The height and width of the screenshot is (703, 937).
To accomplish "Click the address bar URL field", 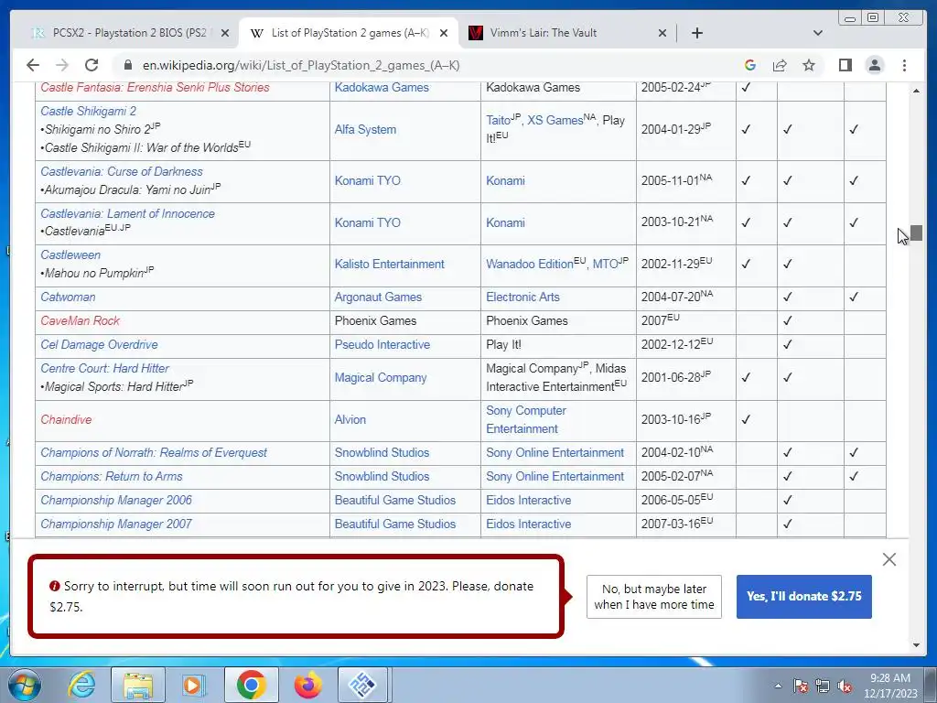I will click(x=301, y=65).
